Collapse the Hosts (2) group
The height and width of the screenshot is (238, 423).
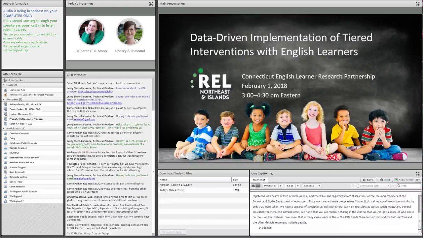pyautogui.click(x=4, y=85)
